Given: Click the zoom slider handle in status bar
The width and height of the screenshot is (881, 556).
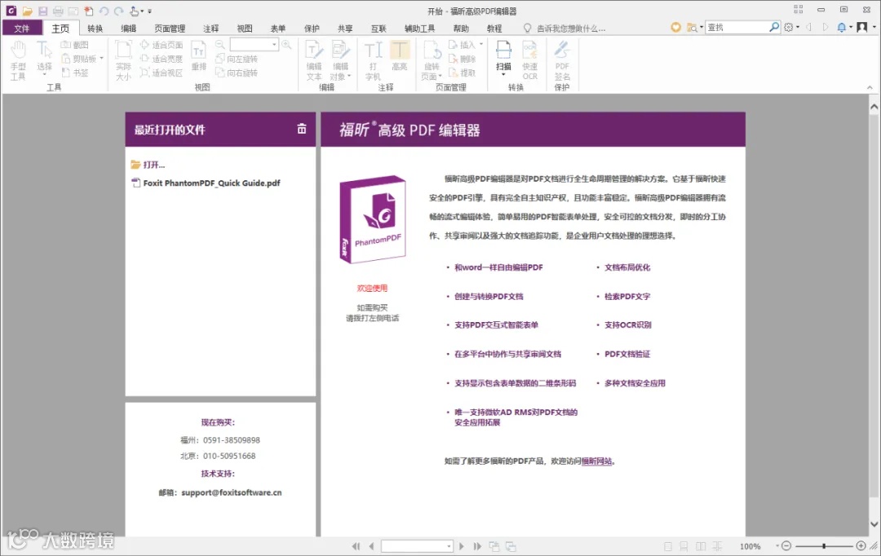Looking at the screenshot, I should click(824, 546).
